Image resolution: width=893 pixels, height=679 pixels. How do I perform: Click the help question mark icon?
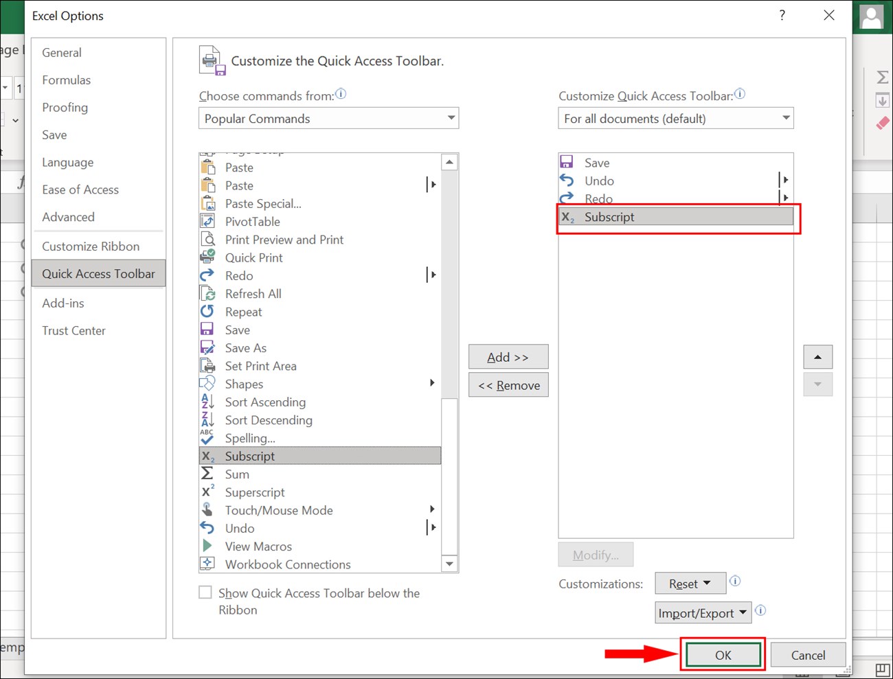(x=782, y=15)
